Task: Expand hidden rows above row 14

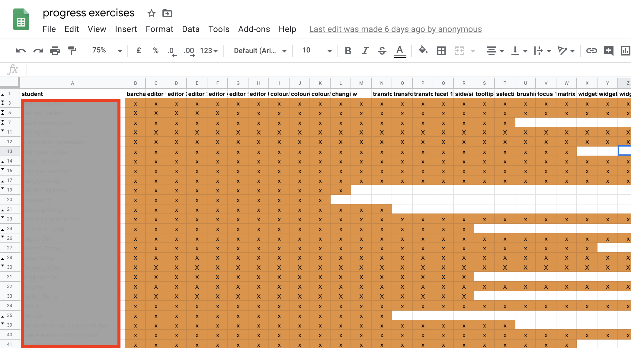Action: 3,162
